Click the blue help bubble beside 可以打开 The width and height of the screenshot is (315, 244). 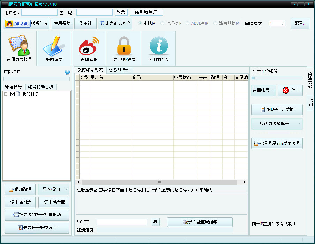pyautogui.click(x=67, y=72)
